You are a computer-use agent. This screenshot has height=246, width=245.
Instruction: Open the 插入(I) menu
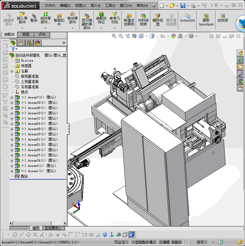pos(95,6)
